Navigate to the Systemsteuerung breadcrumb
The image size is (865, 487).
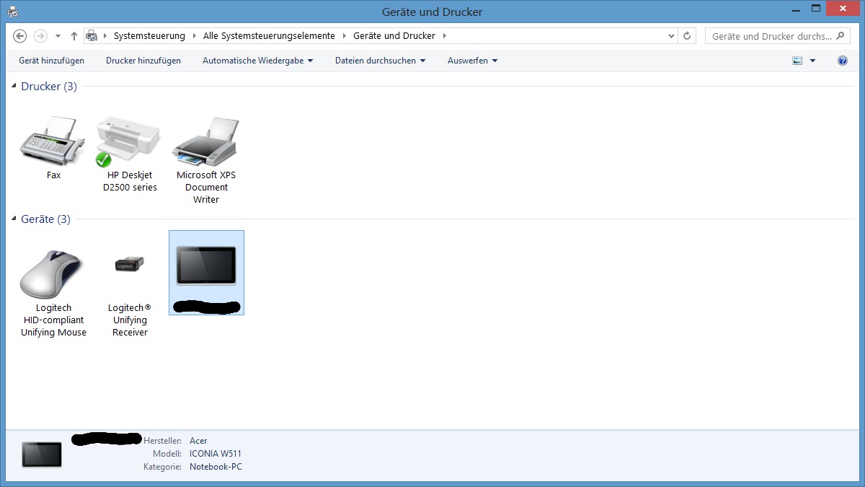click(149, 36)
